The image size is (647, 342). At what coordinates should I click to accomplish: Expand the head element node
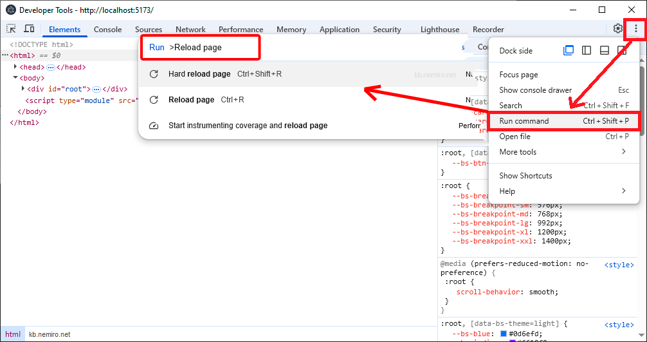tap(16, 67)
